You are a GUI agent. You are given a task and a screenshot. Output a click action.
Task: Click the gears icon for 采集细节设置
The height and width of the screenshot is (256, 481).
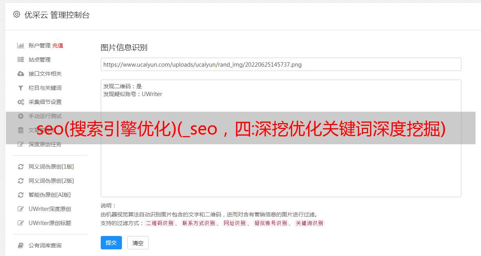[21, 102]
